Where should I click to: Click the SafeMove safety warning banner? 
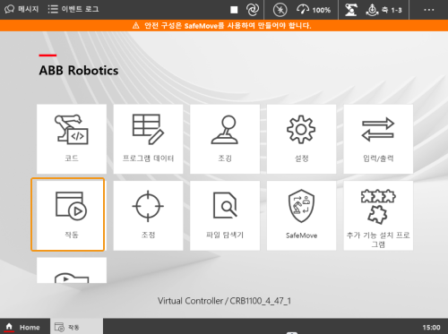click(224, 26)
